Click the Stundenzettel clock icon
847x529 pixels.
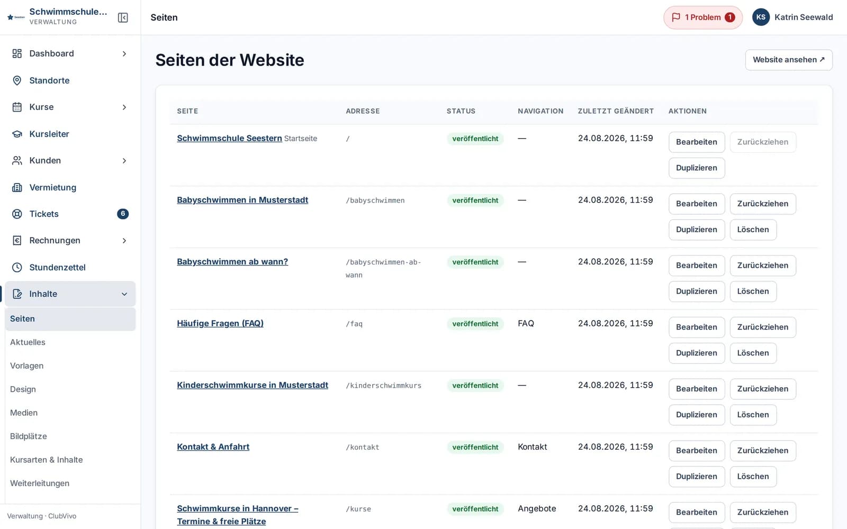coord(17,267)
